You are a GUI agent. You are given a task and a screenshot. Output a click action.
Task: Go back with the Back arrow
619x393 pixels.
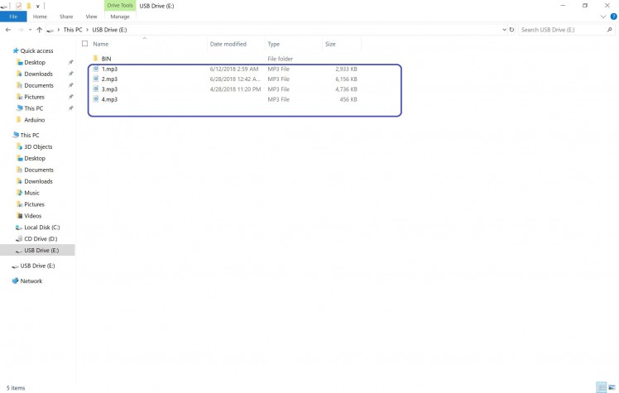8,30
